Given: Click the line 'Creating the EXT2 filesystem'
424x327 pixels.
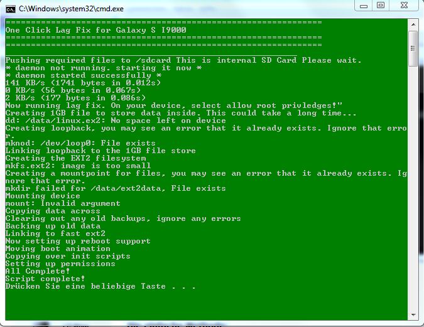Looking at the screenshot, I should pos(76,158).
